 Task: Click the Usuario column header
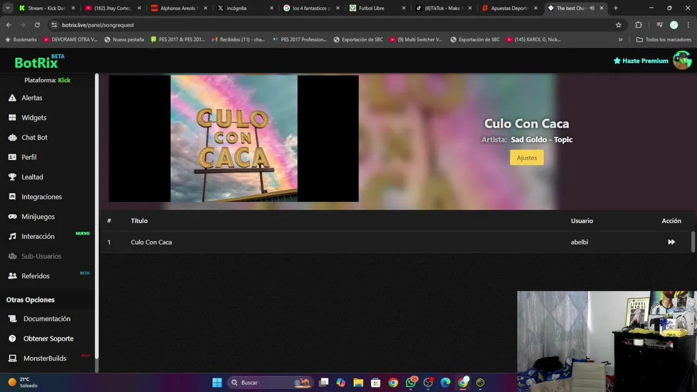[x=582, y=221]
